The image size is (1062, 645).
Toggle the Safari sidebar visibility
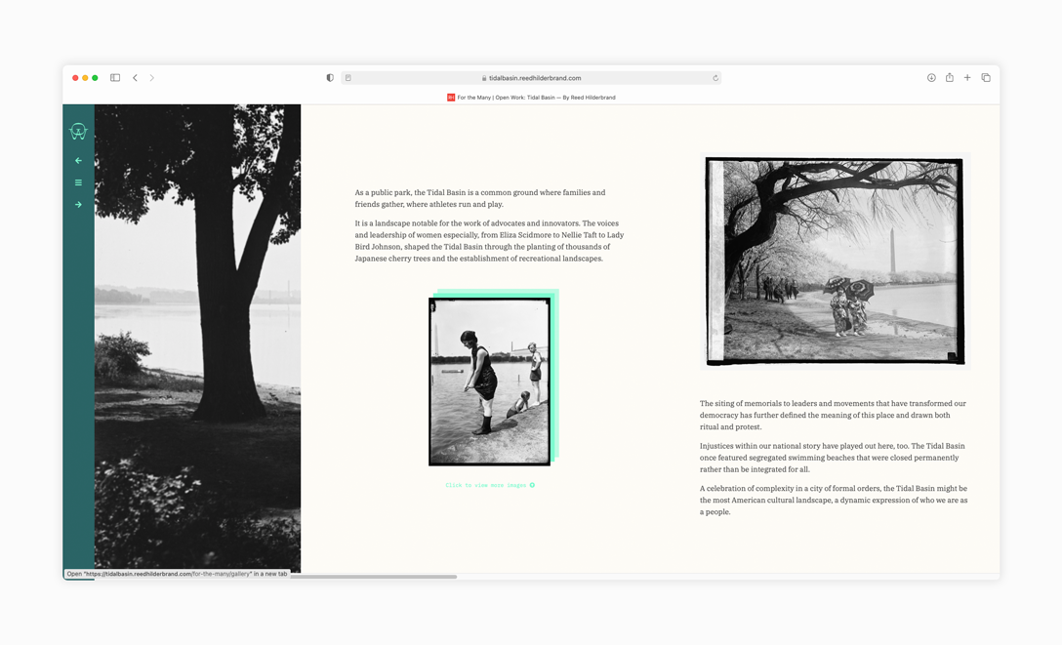click(x=114, y=77)
